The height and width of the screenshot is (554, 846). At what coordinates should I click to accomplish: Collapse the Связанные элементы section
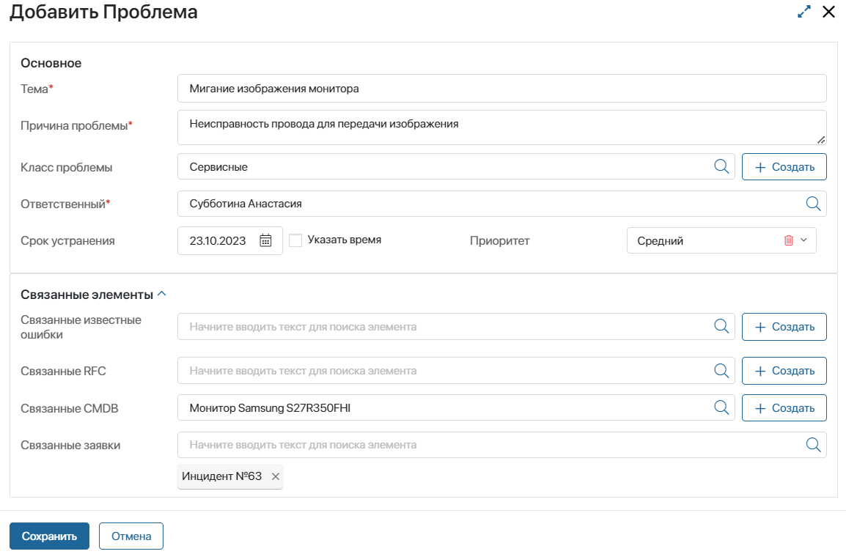162,294
